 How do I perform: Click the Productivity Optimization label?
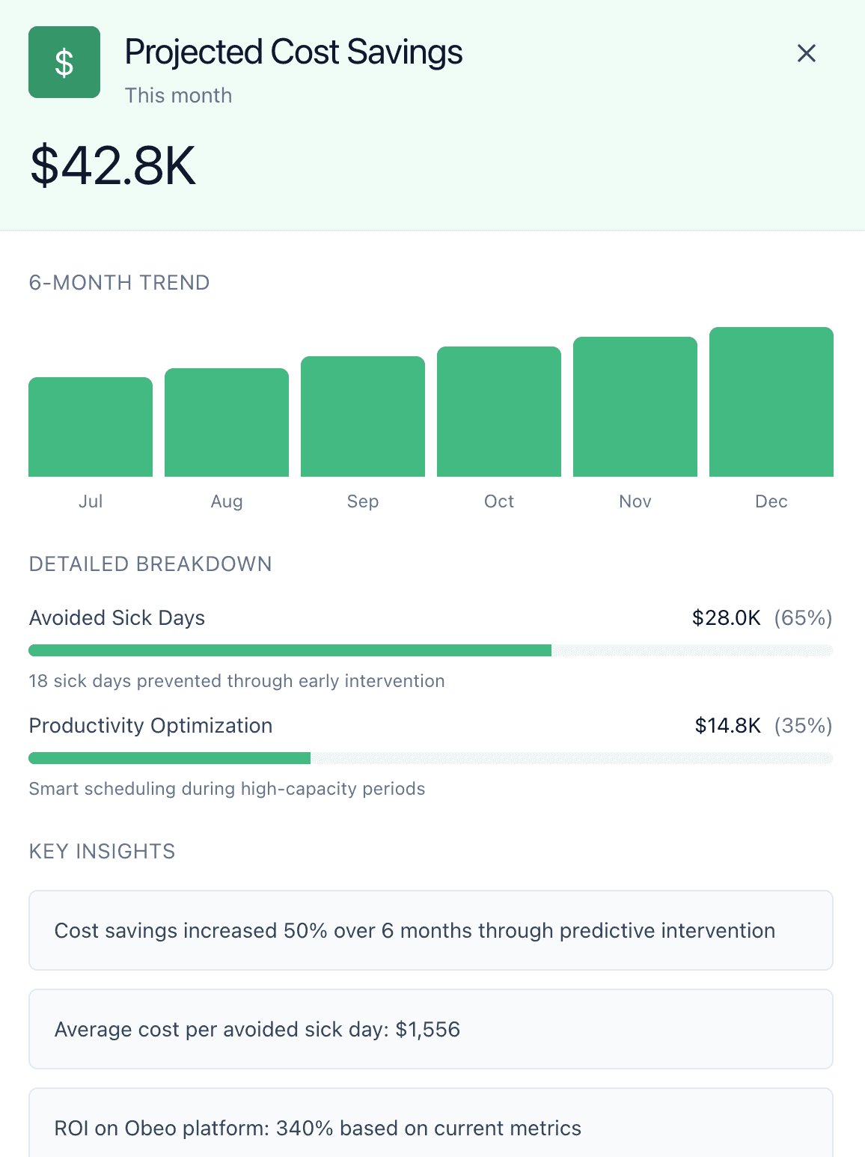[150, 726]
